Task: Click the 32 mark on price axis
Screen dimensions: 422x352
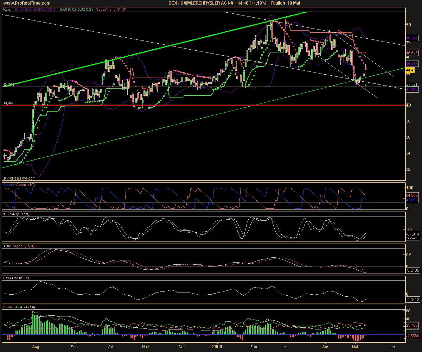Action: 409,169
